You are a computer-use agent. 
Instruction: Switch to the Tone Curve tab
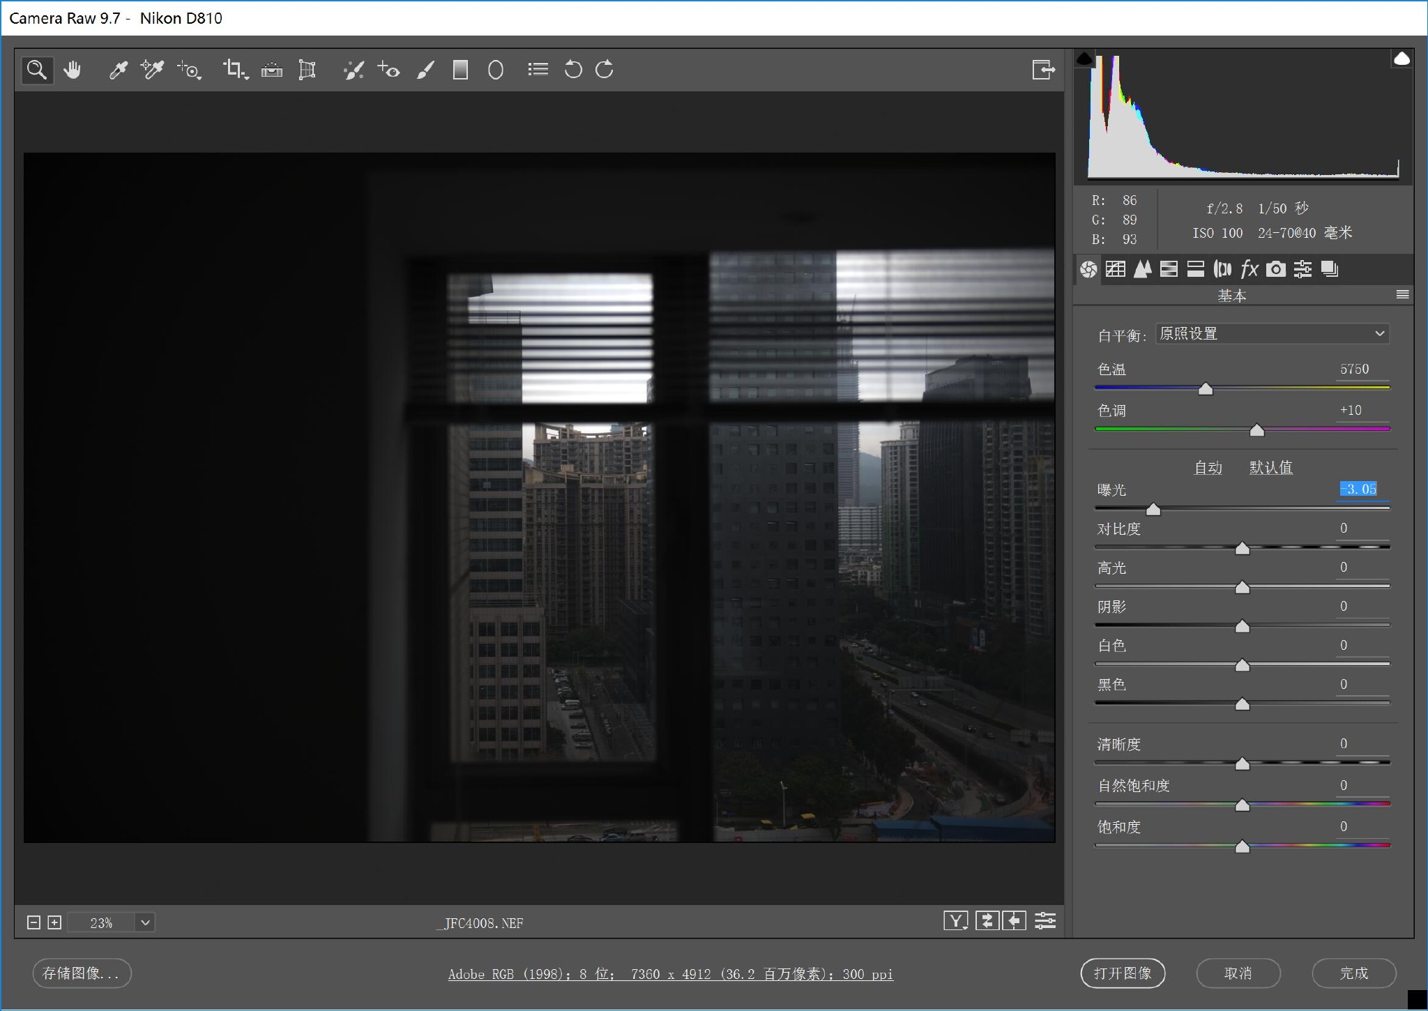1116,269
